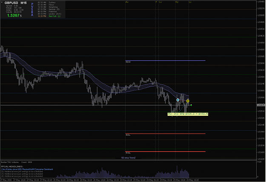Click the Range value line

pyautogui.click(x=14, y=8)
